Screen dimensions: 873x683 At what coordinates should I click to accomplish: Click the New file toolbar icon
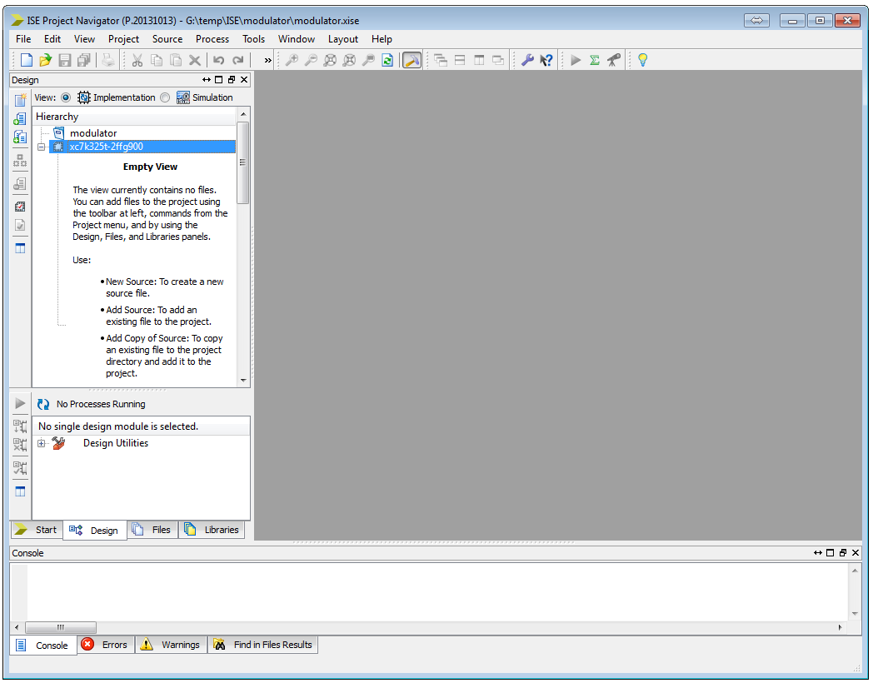pos(26,60)
